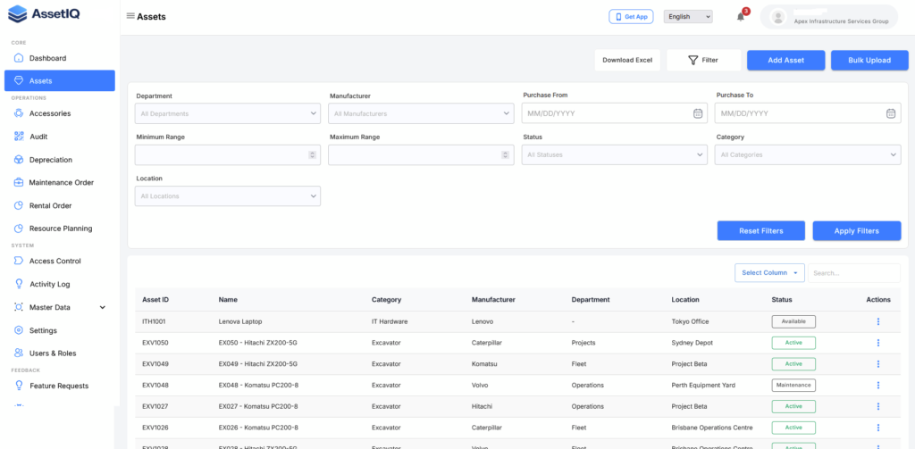Toggle the hamburger menu beside Assets title

click(x=130, y=16)
